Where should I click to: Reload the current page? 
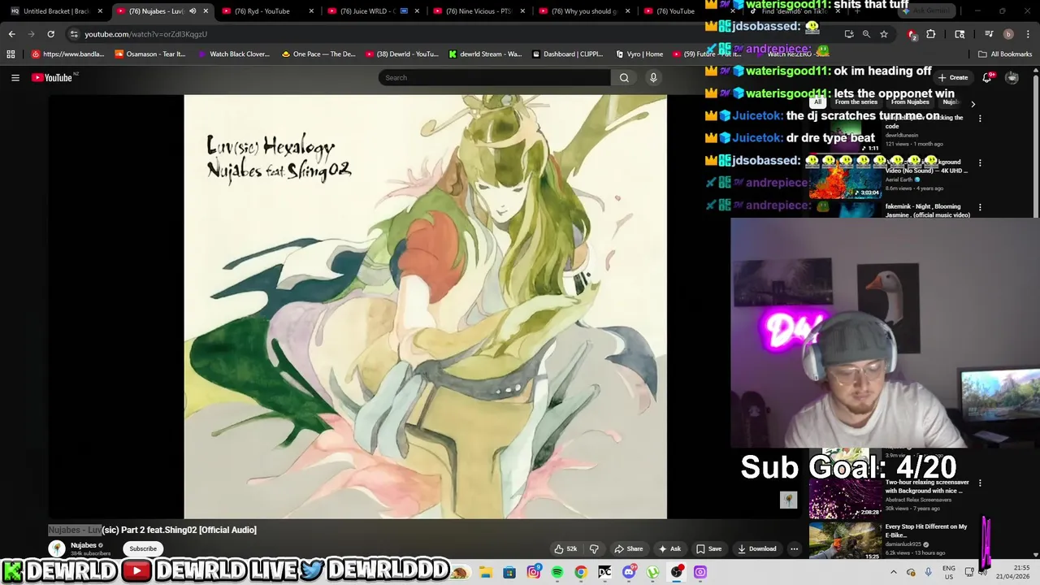50,34
